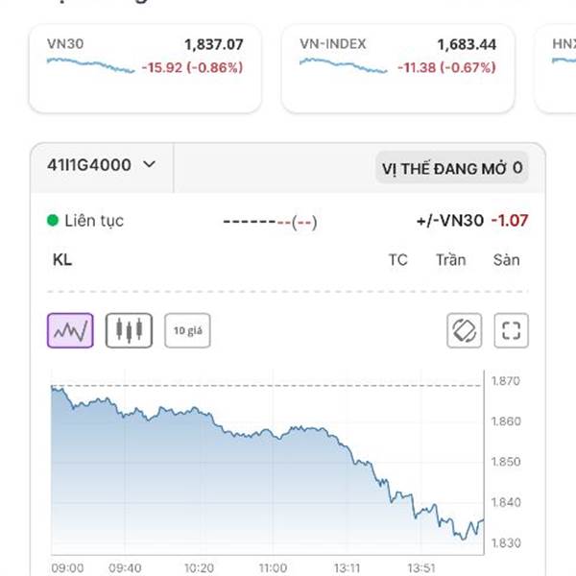Click the chevron next to 41I1G4000
The width and height of the screenshot is (576, 576).
pyautogui.click(x=149, y=164)
